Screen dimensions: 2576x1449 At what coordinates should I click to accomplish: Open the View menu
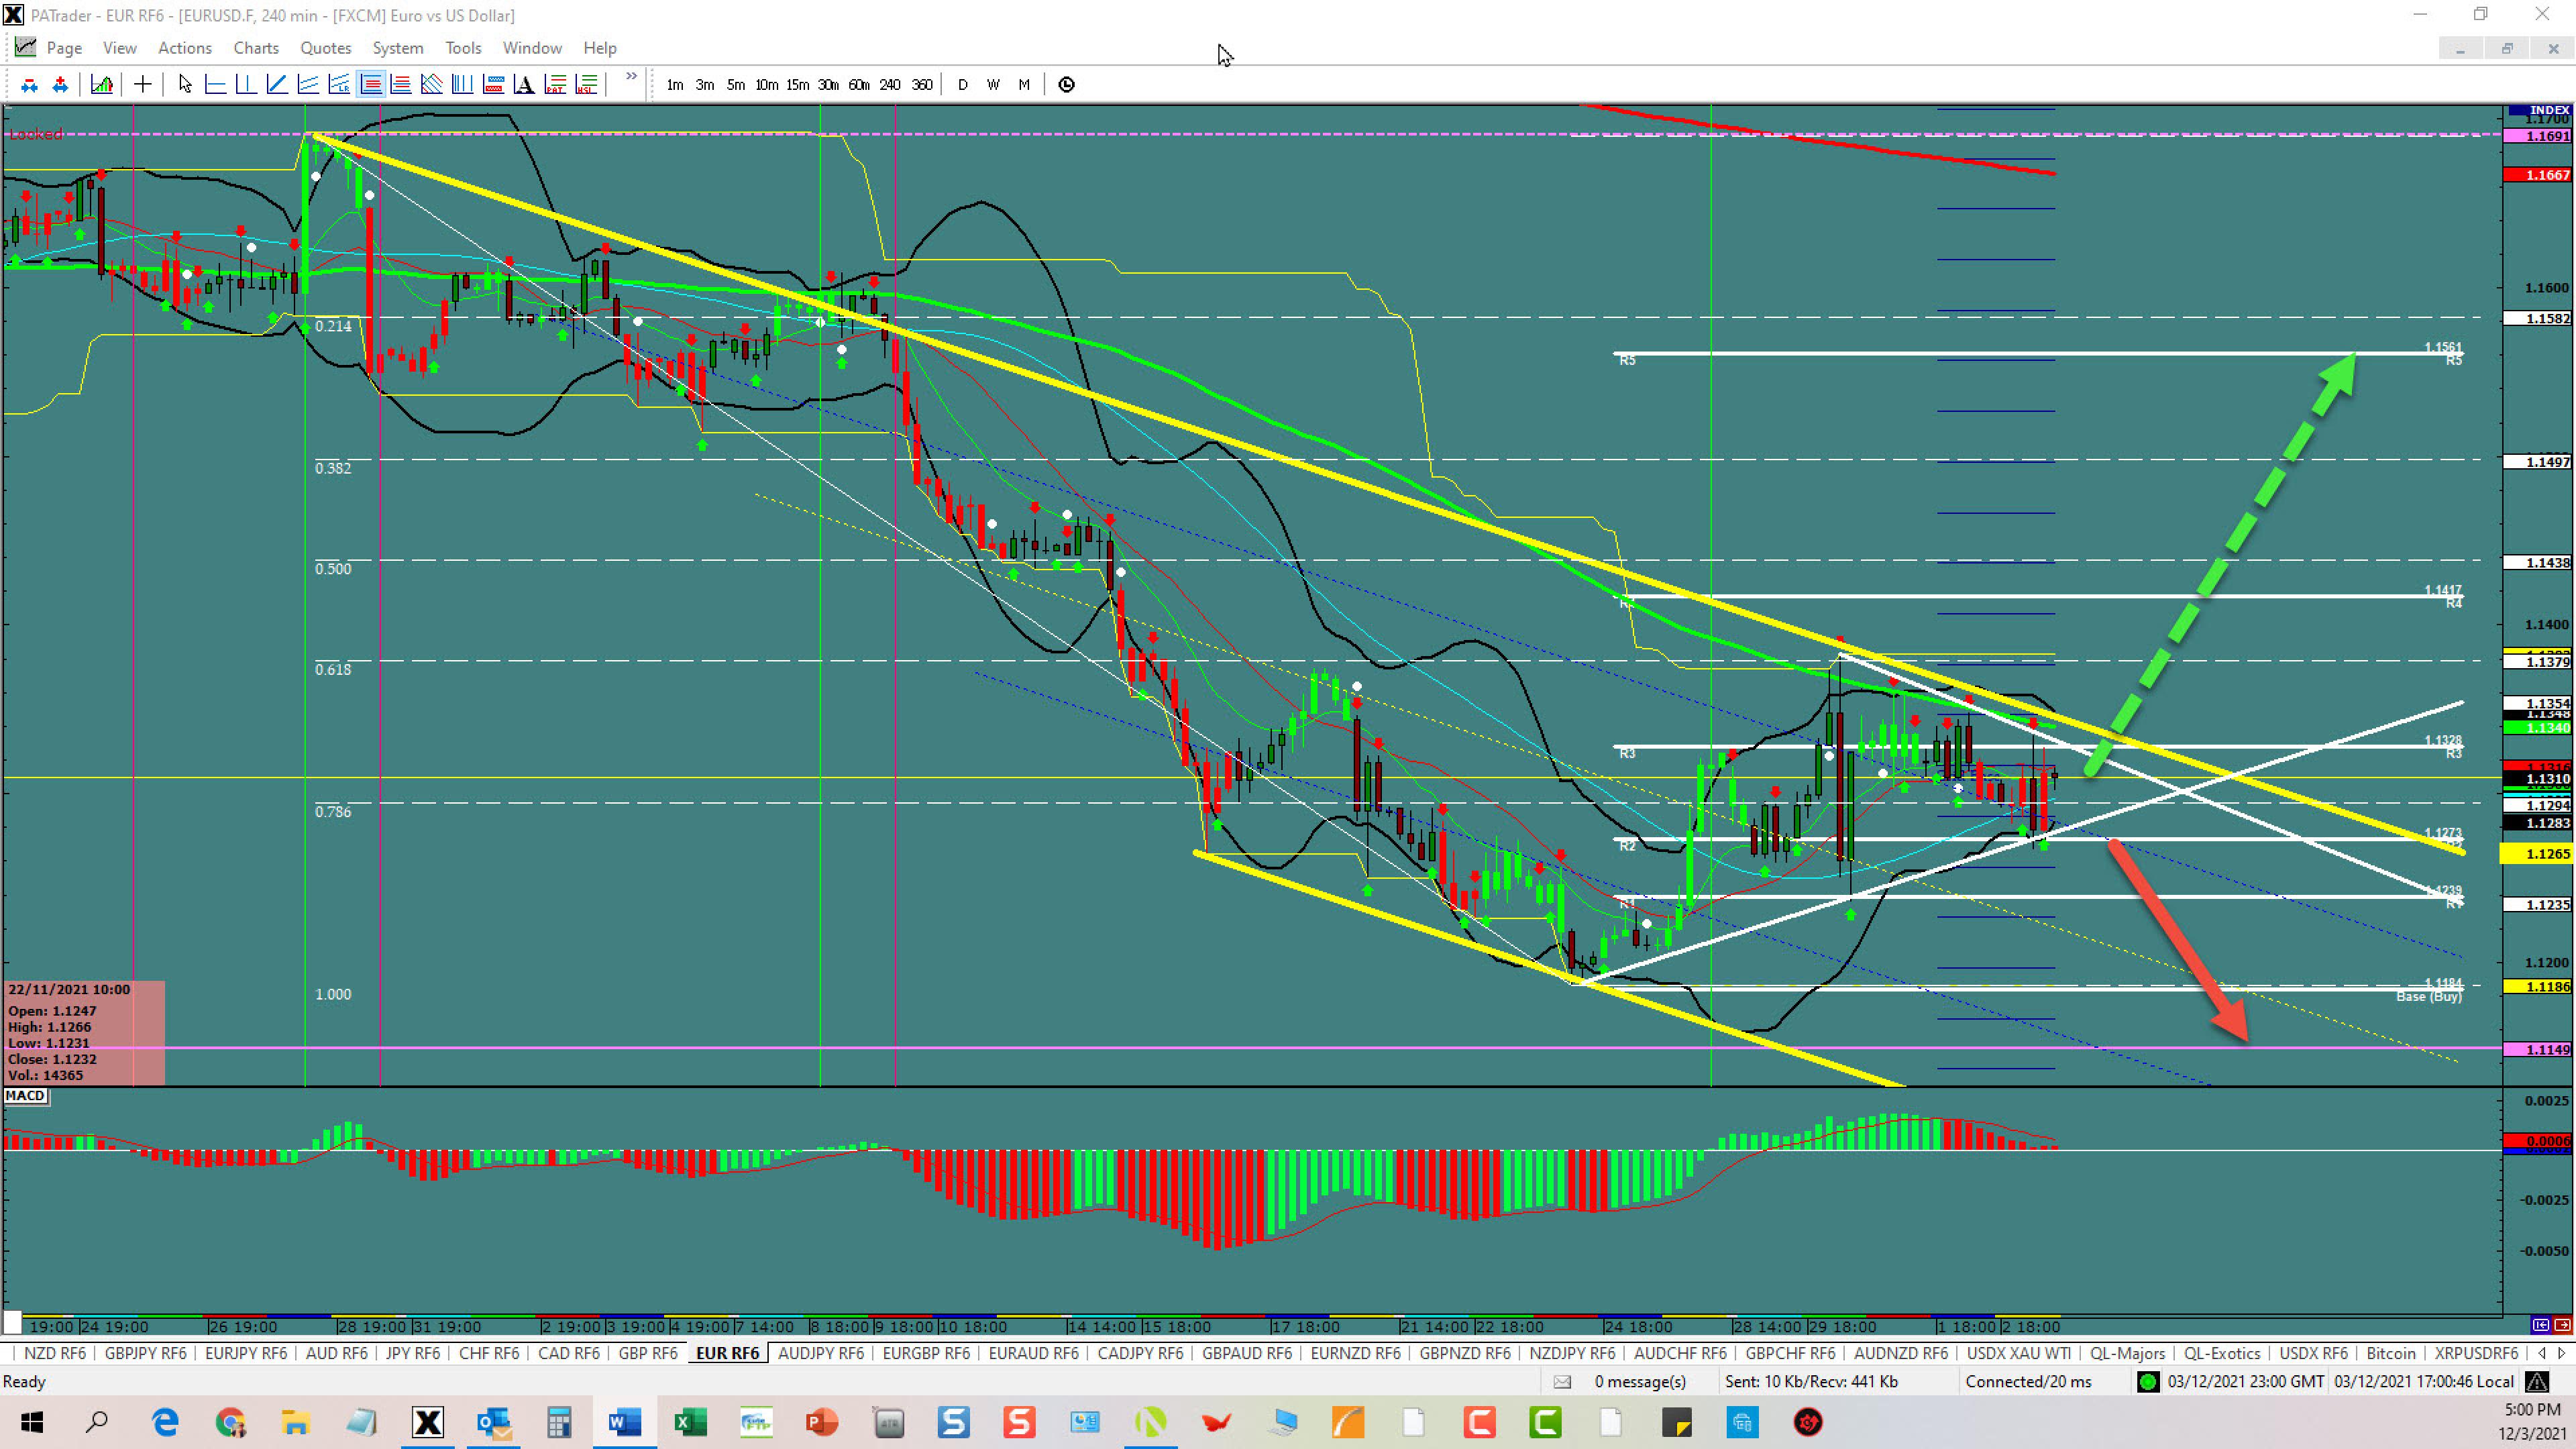120,48
